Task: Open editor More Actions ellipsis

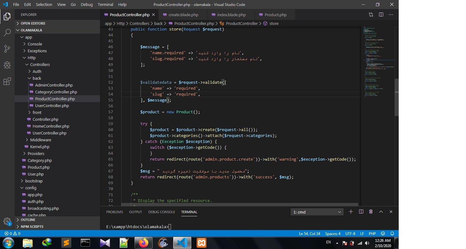Action: tap(391, 15)
